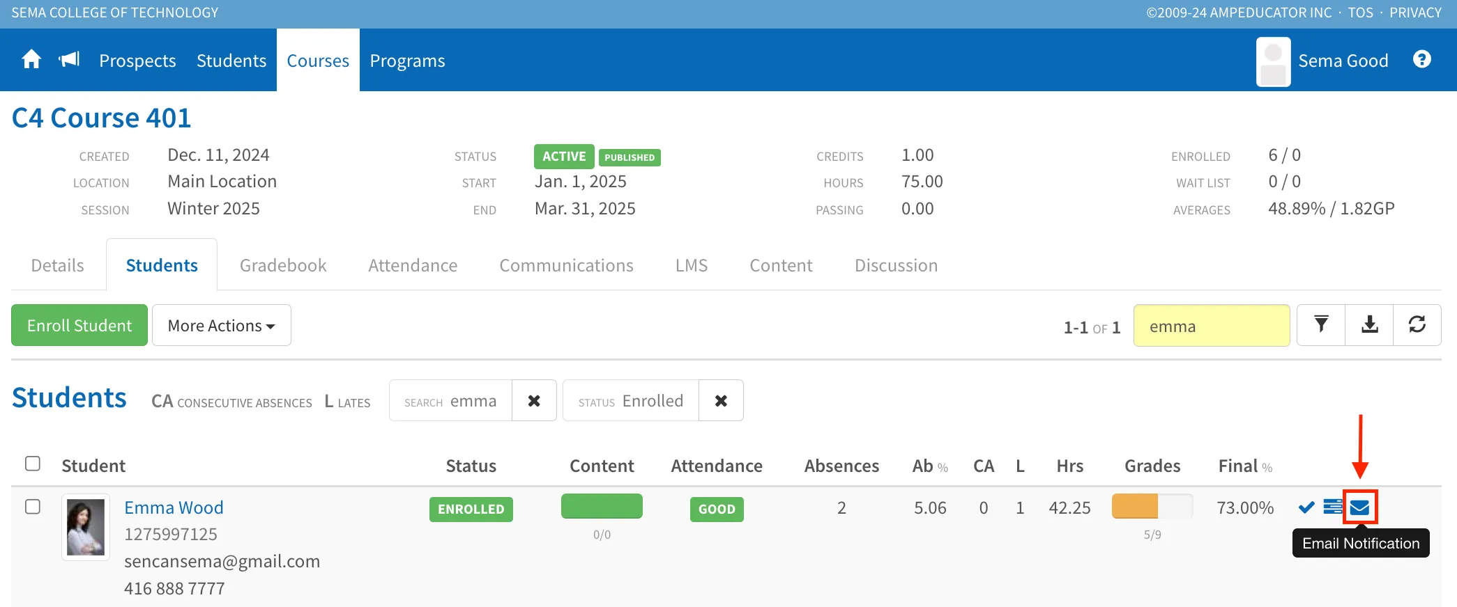Switch to the Details tab
This screenshot has height=607, width=1457.
click(x=58, y=265)
